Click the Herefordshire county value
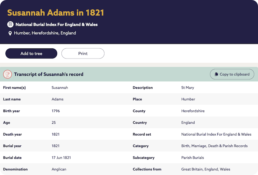The image size is (258, 175). [x=193, y=111]
